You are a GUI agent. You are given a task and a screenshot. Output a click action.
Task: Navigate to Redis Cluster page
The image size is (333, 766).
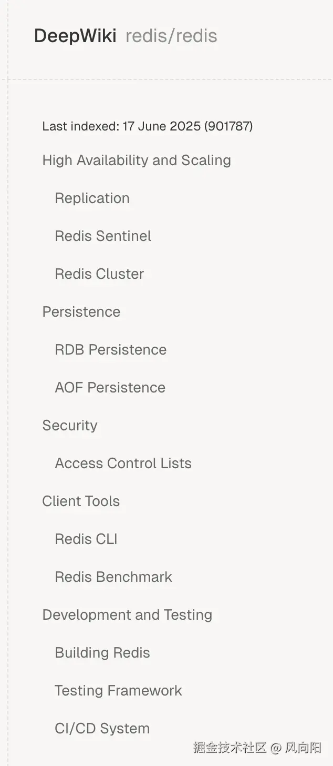(99, 274)
